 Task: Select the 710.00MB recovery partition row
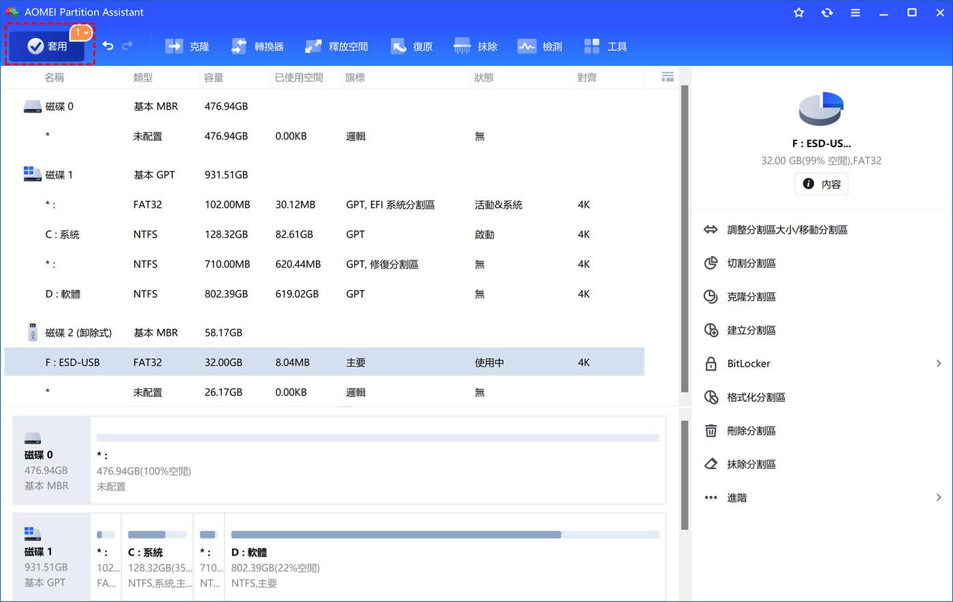click(x=324, y=264)
